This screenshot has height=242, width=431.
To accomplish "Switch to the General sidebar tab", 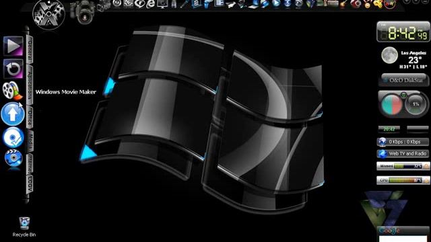I will [30, 50].
